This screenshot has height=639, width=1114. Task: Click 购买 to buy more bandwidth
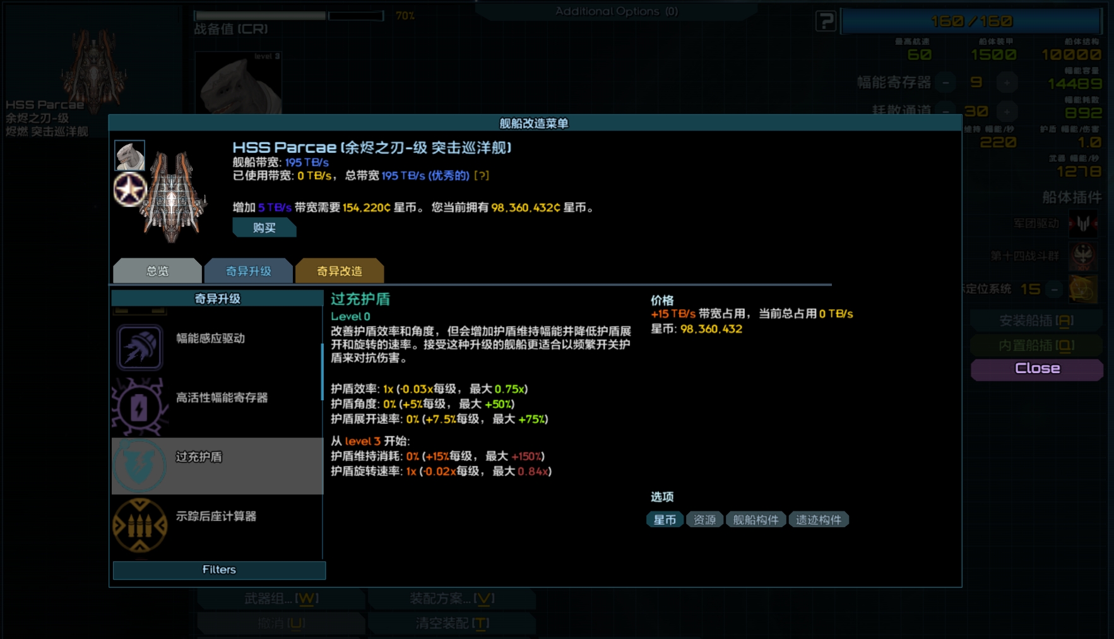pyautogui.click(x=264, y=227)
